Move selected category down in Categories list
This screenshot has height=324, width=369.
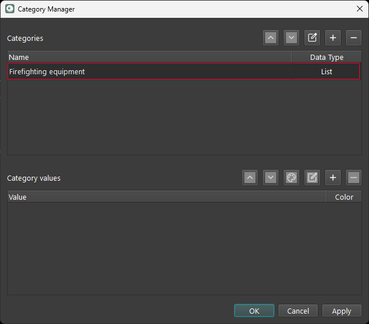[291, 38]
